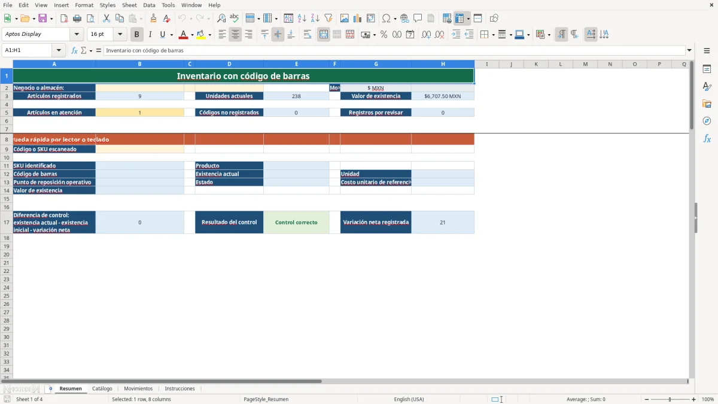
Task: Click the Insert Comment speech bubble icon
Action: (x=418, y=19)
